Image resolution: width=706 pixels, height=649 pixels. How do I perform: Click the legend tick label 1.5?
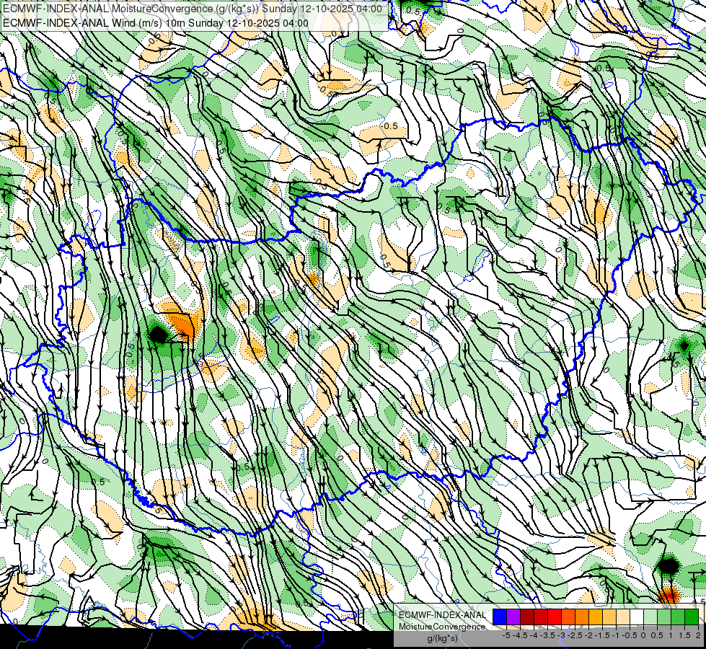coord(684,635)
